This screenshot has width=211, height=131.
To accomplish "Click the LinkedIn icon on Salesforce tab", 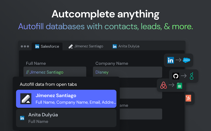I will click(37, 46).
